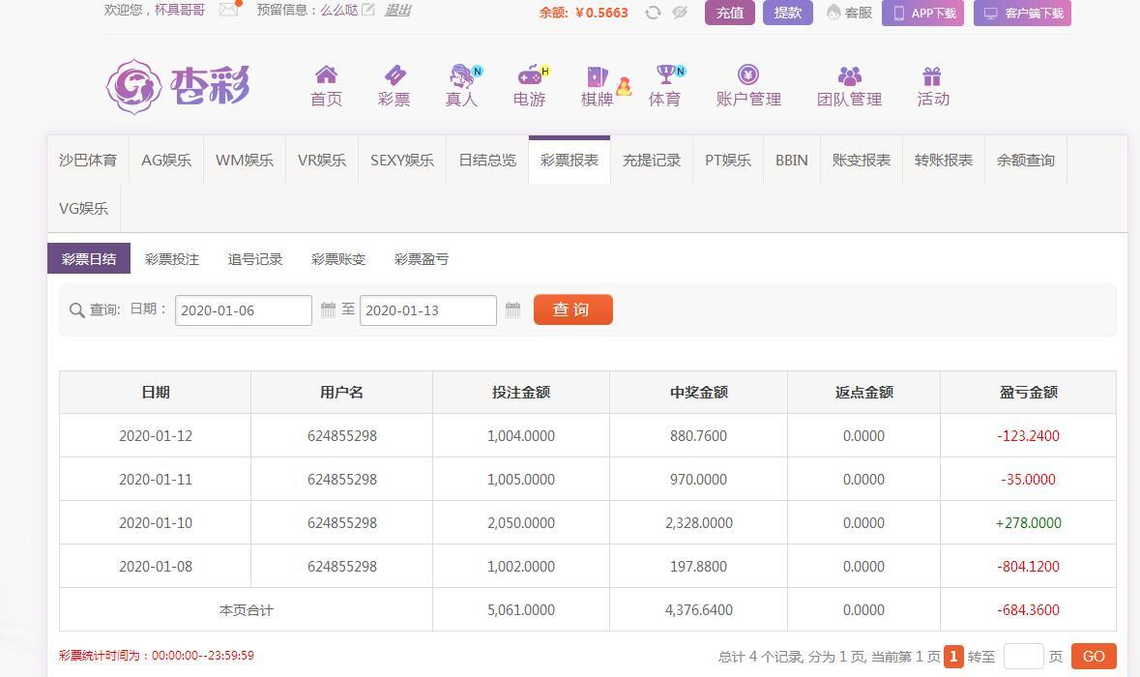Hide the balance with eye icon
The image size is (1140, 677).
tap(680, 13)
